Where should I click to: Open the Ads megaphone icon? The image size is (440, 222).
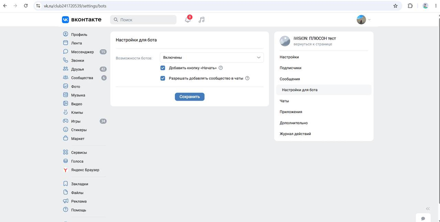point(66,201)
